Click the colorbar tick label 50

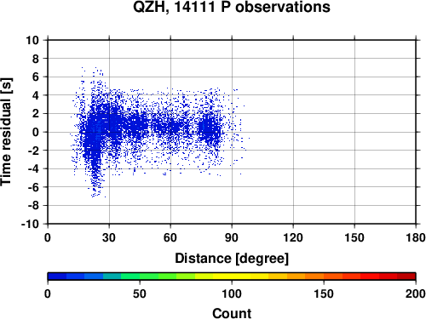(140, 293)
